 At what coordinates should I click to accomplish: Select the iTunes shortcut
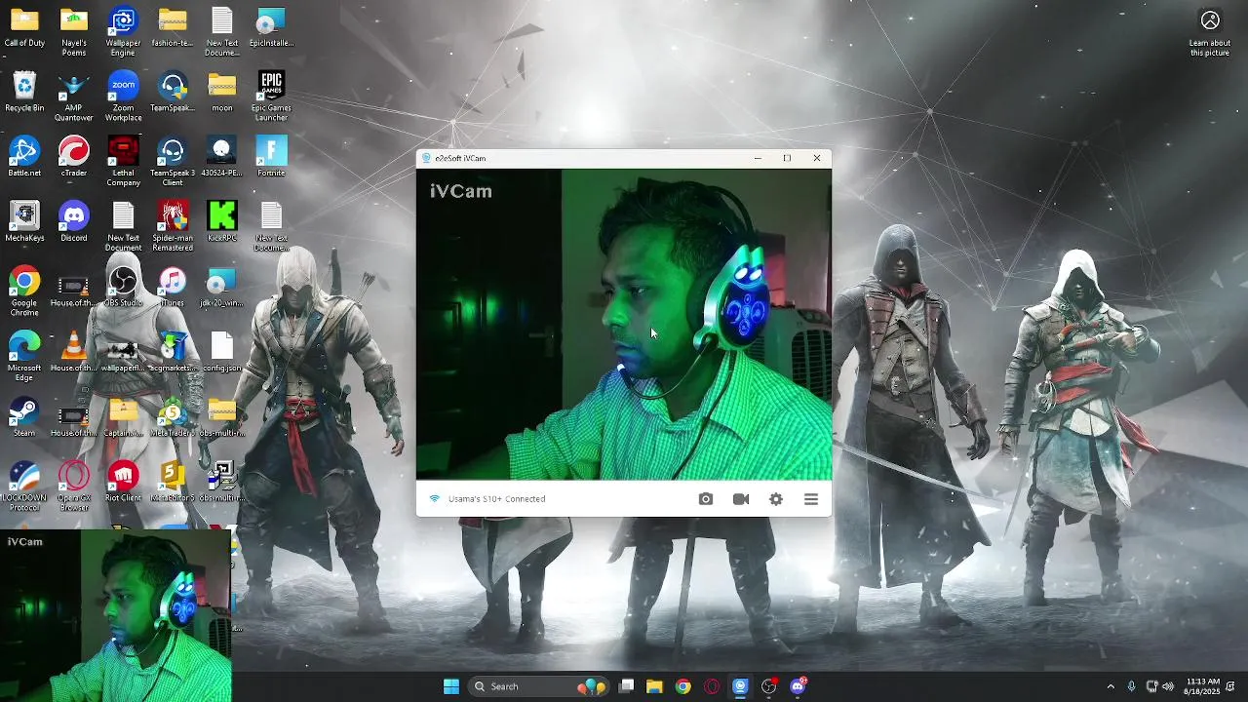coord(173,288)
